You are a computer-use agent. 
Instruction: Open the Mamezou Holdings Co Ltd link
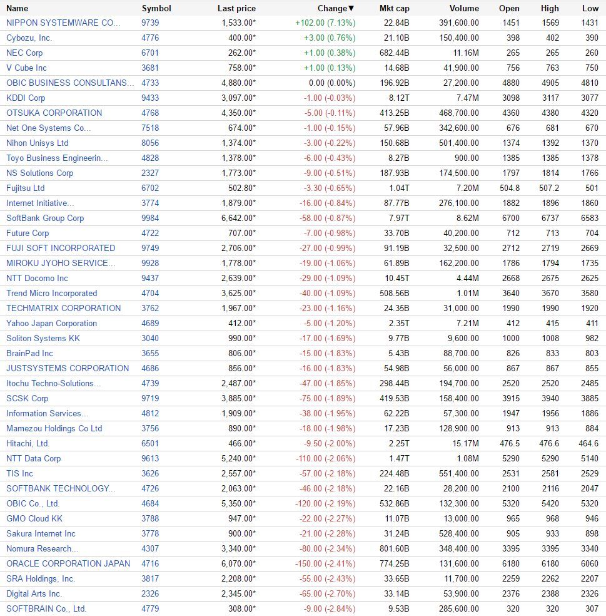tap(54, 428)
